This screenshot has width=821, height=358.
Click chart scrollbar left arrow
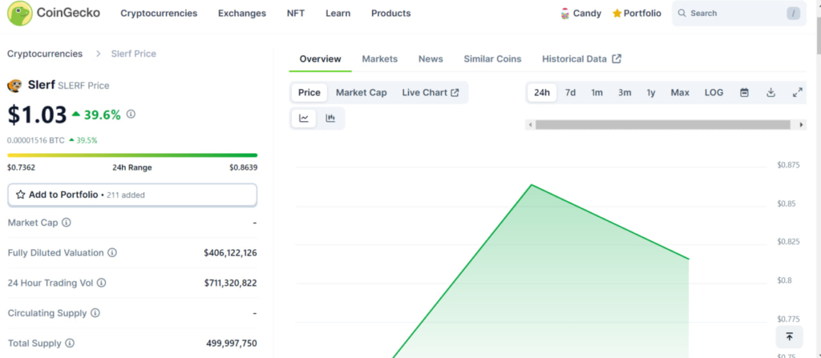(x=531, y=125)
